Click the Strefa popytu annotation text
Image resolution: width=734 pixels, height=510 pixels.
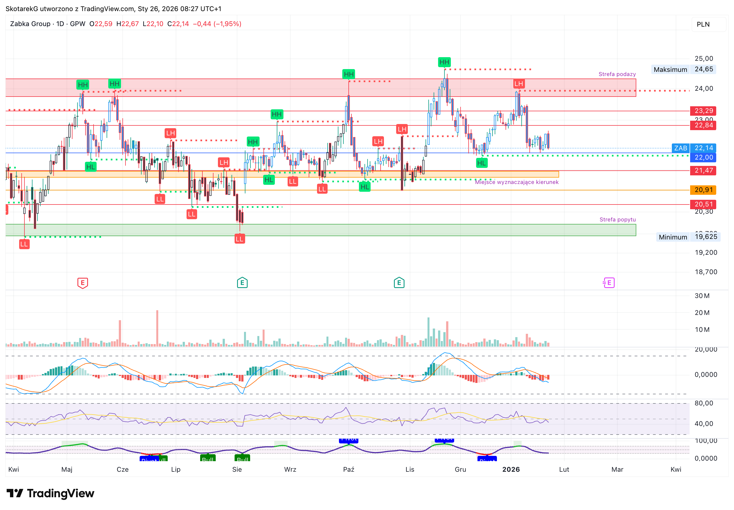click(618, 219)
